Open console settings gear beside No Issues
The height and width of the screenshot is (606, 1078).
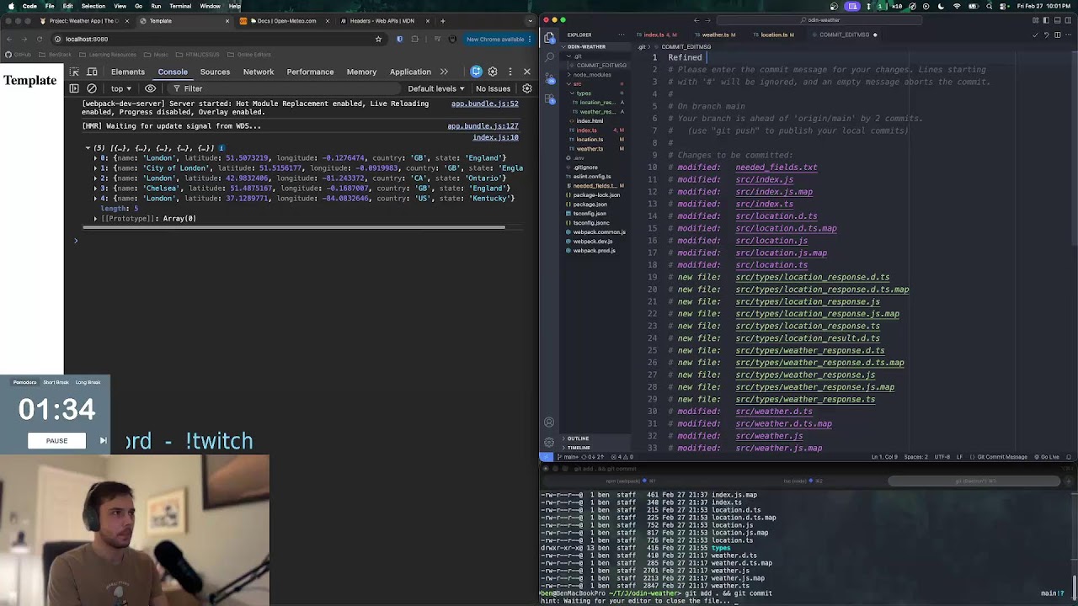pyautogui.click(x=527, y=88)
